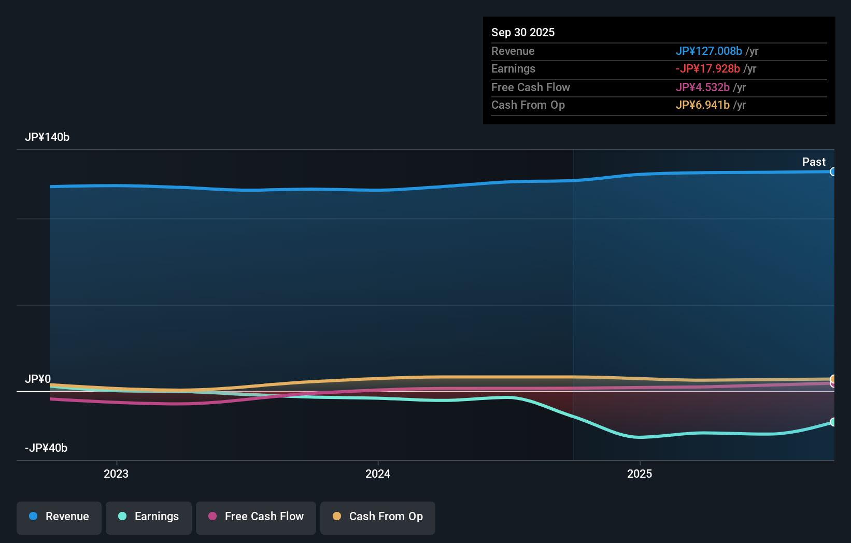Click the pink Free Cash Flow legend dot
The width and height of the screenshot is (851, 543).
(212, 517)
